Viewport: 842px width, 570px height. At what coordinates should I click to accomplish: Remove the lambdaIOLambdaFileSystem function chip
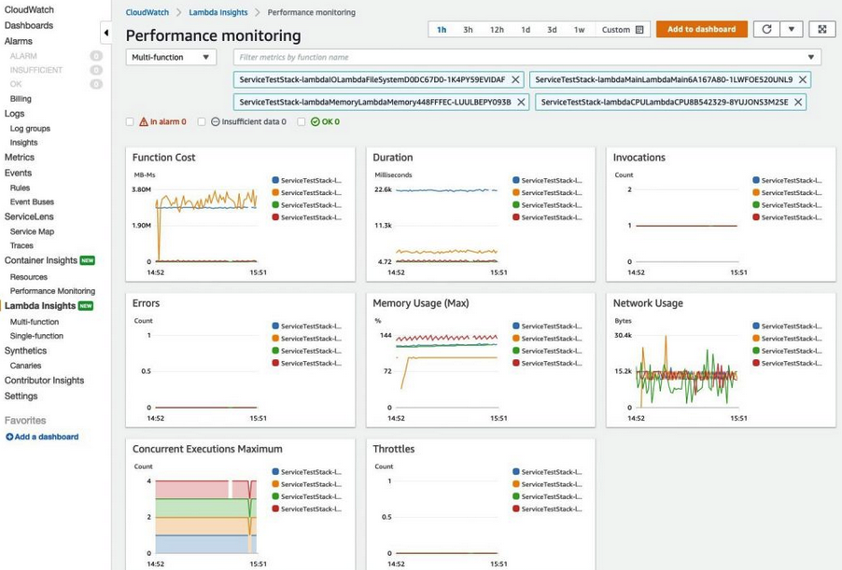point(515,79)
